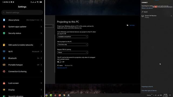
Task: Tap the Security status shield icon
Action: [4, 33]
